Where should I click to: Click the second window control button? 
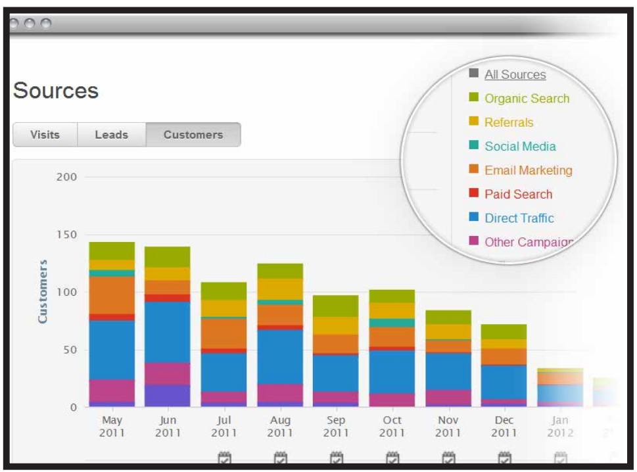pos(29,23)
